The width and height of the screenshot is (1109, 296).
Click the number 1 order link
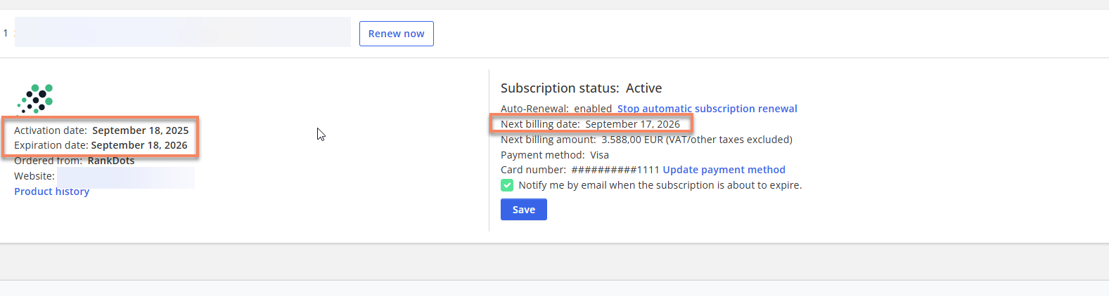point(6,33)
